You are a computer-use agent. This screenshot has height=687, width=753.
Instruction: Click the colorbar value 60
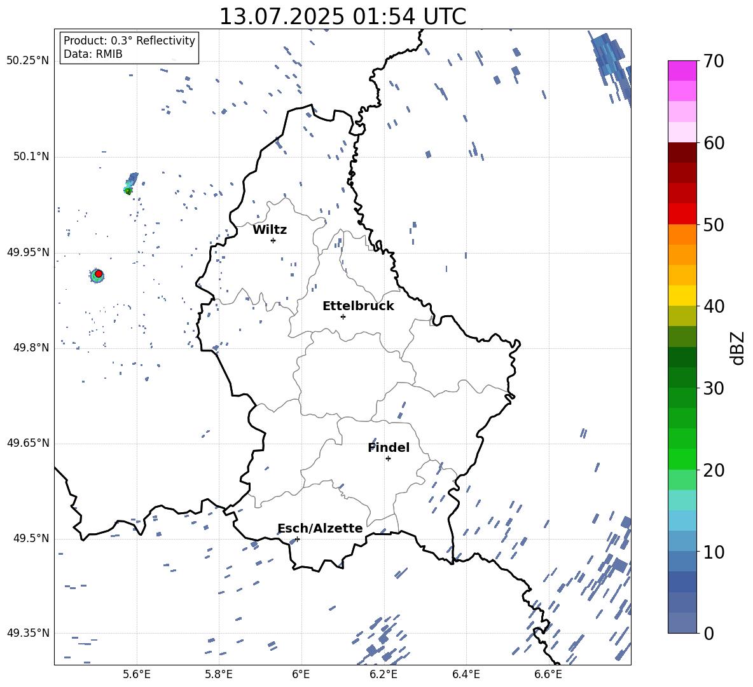(x=714, y=143)
